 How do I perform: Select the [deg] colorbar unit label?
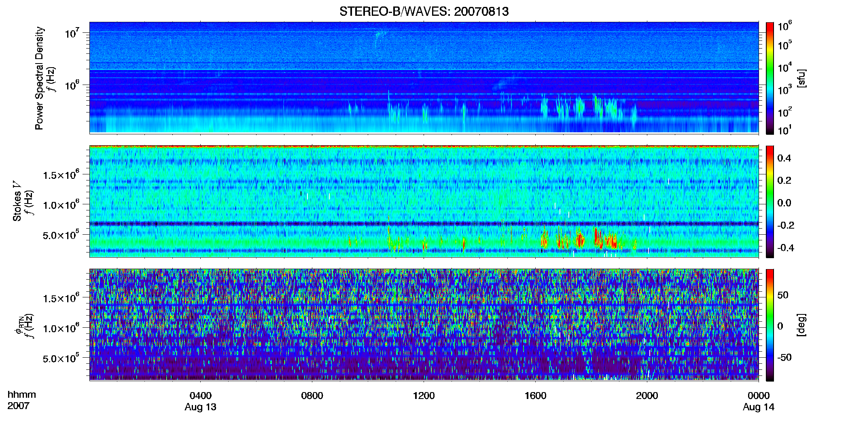point(801,325)
